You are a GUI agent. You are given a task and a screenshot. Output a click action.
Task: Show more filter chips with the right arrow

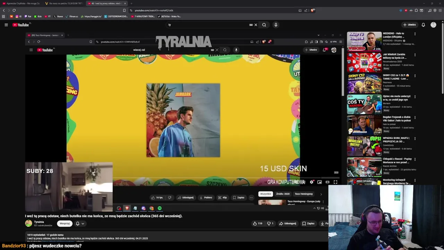[x=321, y=194]
